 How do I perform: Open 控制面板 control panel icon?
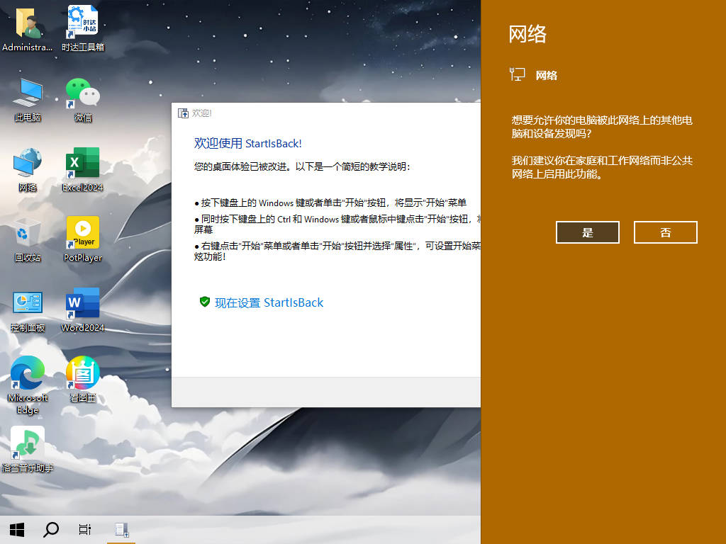click(x=28, y=304)
